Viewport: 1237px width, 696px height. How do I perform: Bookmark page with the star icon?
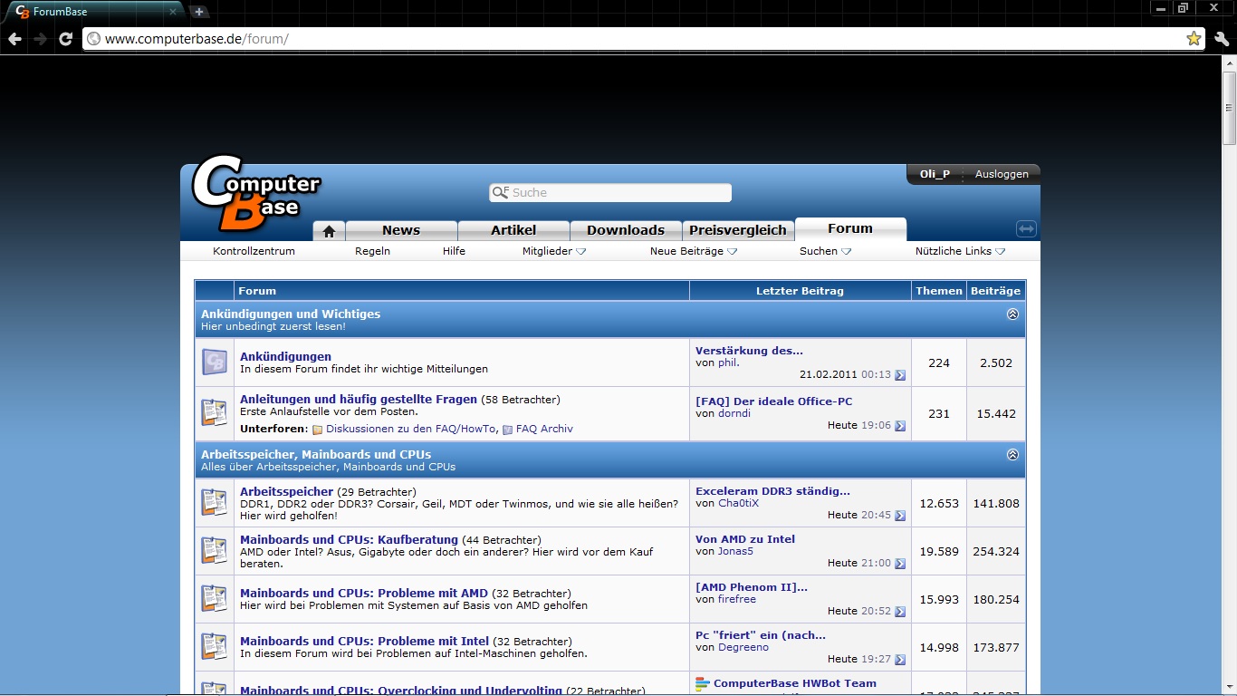point(1194,39)
